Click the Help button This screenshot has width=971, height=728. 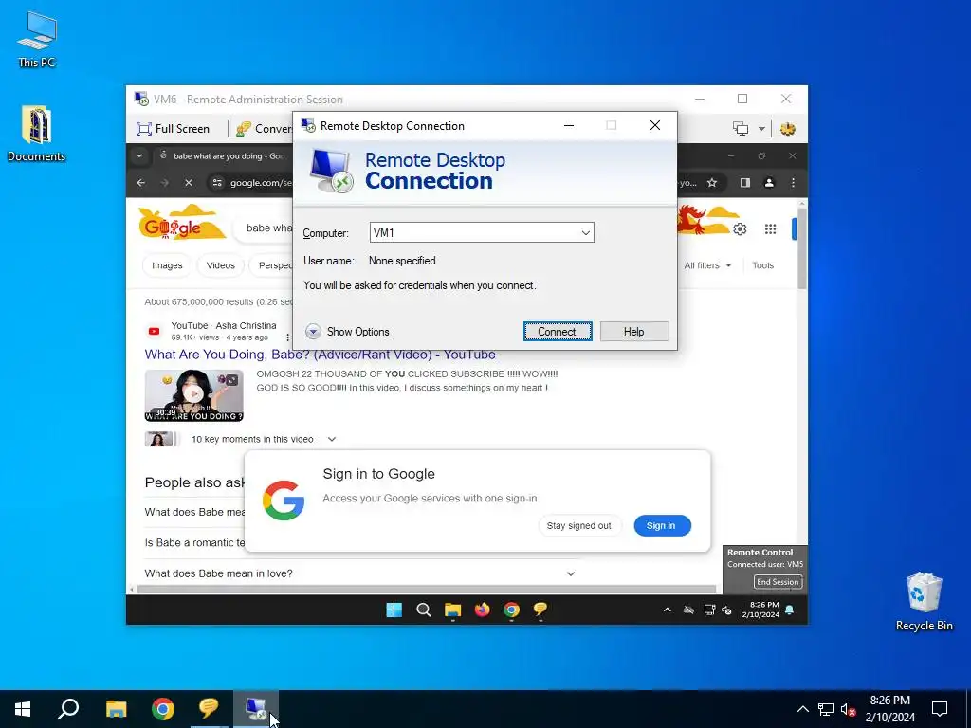(634, 331)
